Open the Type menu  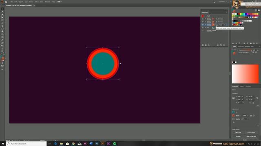(x=26, y=2)
